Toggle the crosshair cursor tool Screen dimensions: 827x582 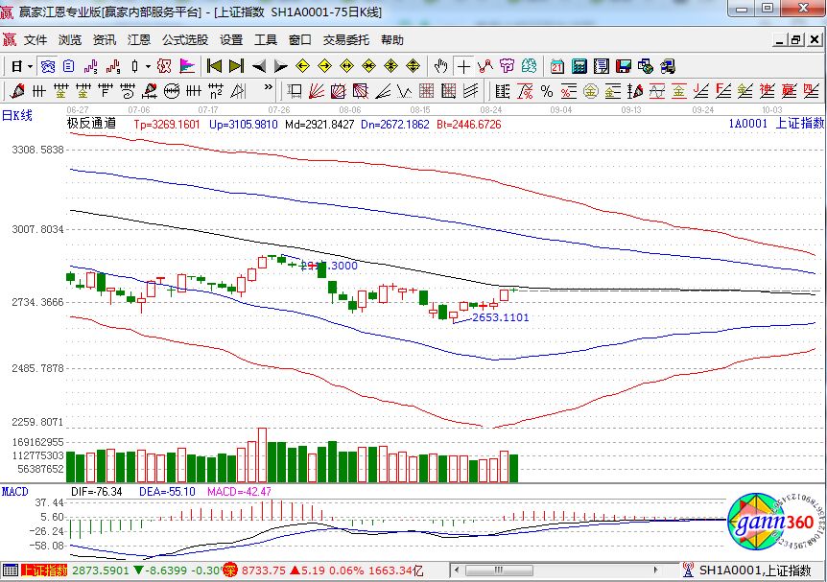click(464, 66)
